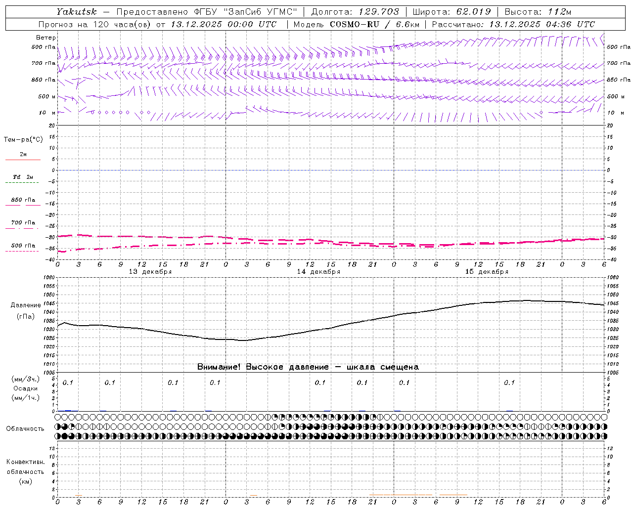Screen dimensions: 633x506
Task: Click the '10 м' wind level label on left
Action: (47, 113)
